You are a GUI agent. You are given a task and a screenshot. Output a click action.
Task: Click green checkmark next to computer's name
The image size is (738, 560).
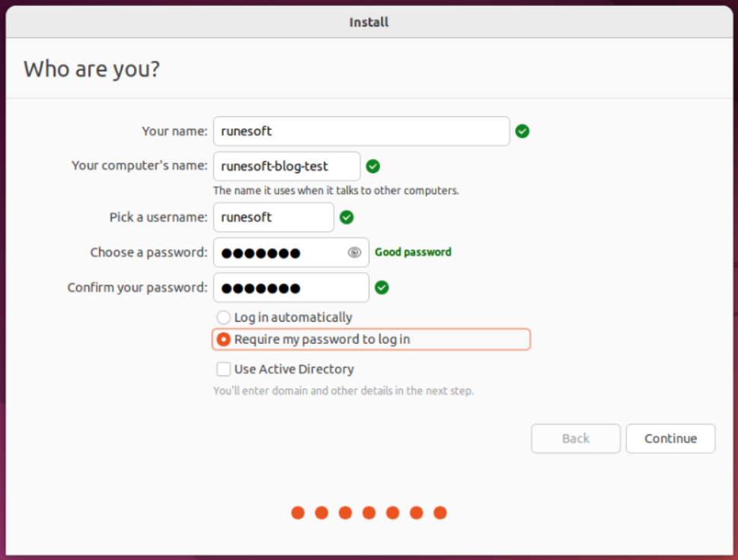(x=372, y=166)
